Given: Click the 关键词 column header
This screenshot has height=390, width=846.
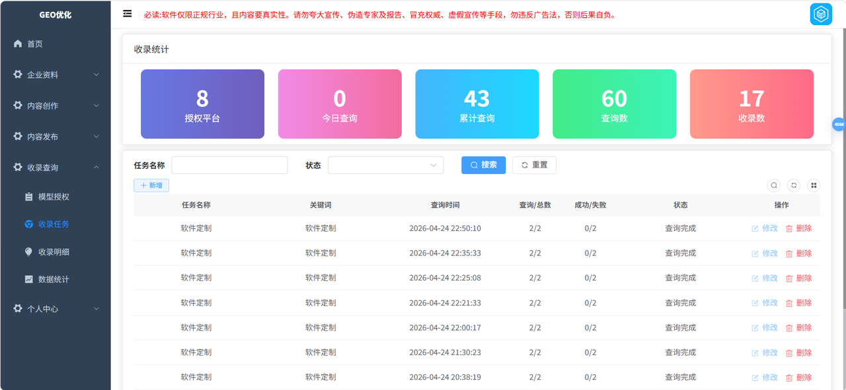Looking at the screenshot, I should [321, 205].
